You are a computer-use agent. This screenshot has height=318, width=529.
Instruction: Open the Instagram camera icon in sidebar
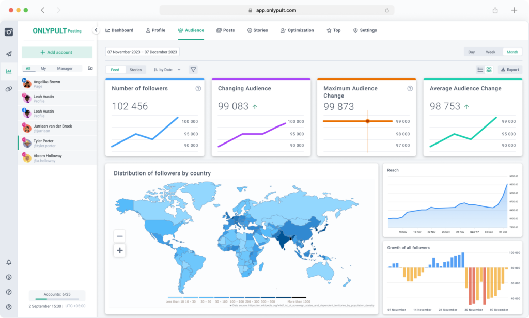coord(8,31)
